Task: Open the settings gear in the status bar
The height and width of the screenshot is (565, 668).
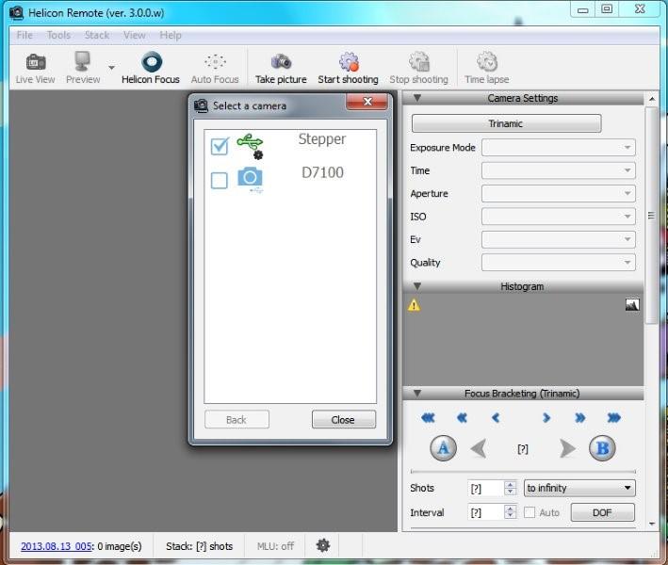Action: 323,545
